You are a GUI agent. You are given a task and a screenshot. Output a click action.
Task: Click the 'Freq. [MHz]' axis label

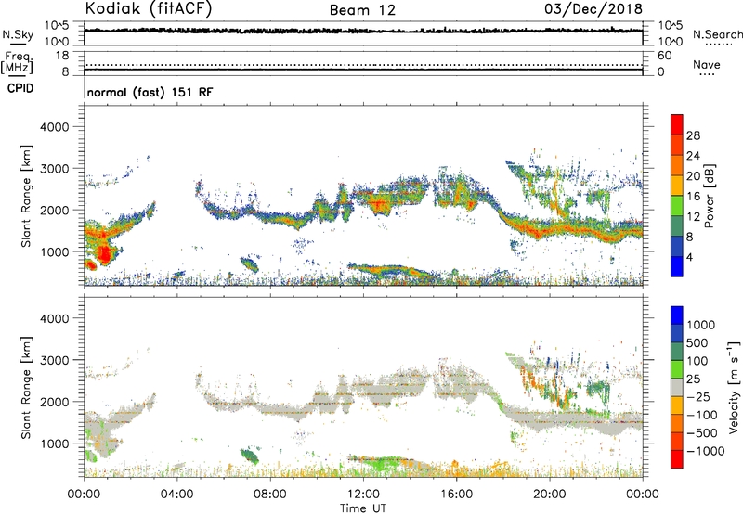pyautogui.click(x=17, y=62)
